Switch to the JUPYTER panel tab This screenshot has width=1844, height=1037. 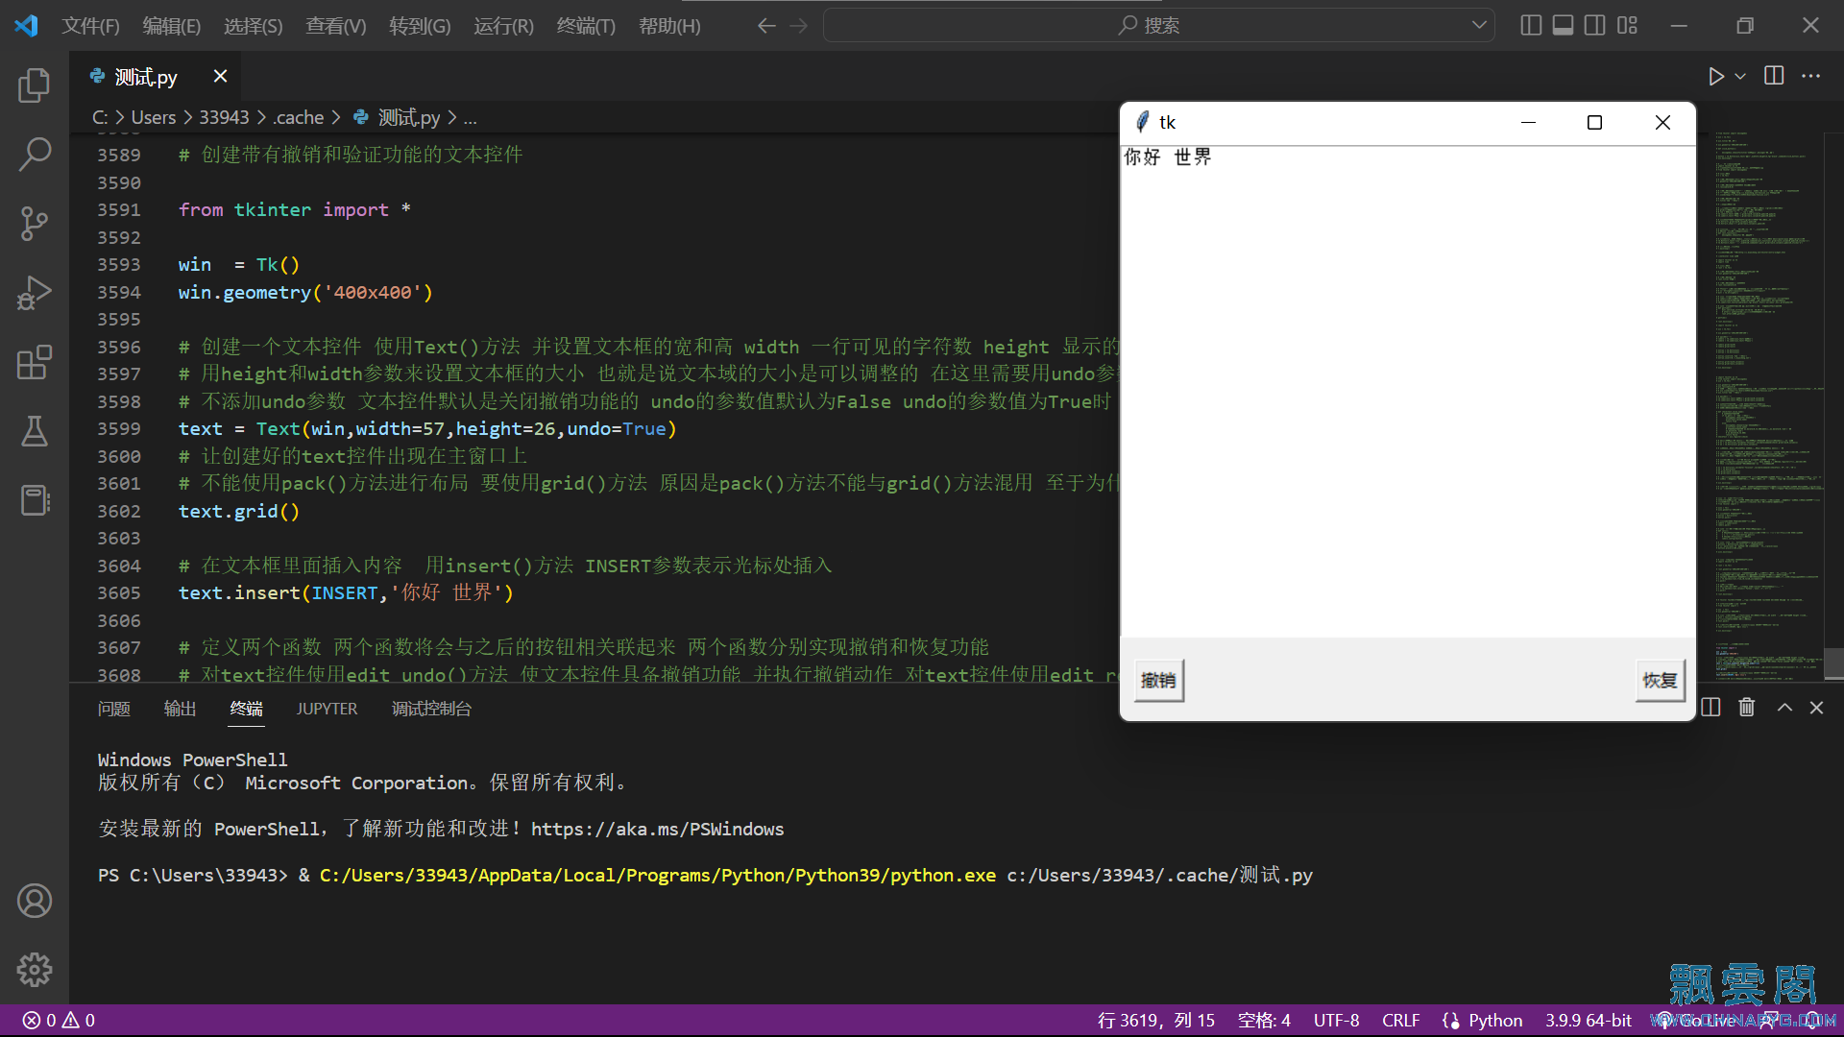click(x=327, y=709)
